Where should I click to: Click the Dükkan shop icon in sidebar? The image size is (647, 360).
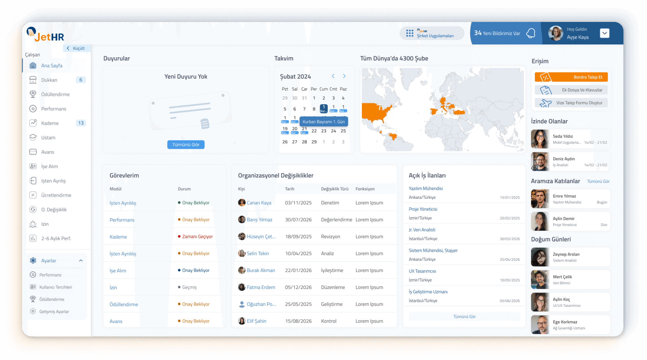pos(33,80)
